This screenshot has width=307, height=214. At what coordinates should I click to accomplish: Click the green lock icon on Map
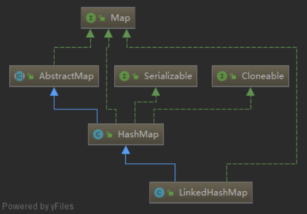[102, 18]
